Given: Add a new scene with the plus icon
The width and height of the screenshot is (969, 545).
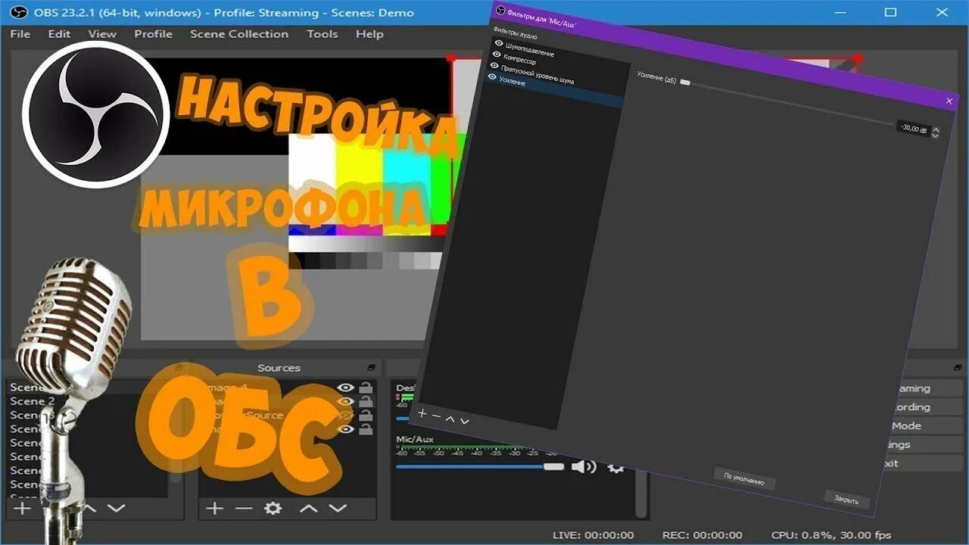Looking at the screenshot, I should [23, 508].
